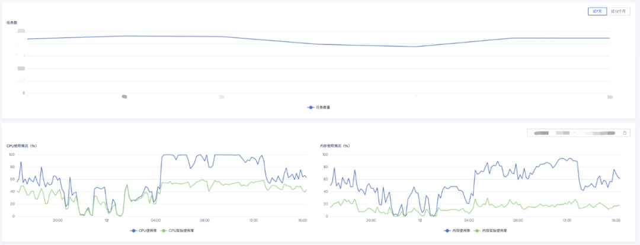Click 08:00 on the memory chart axis
The image size is (640, 245).
[518, 220]
